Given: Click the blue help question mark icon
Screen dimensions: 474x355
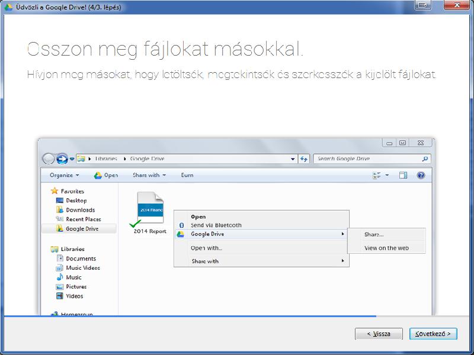Looking at the screenshot, I should click(x=421, y=175).
